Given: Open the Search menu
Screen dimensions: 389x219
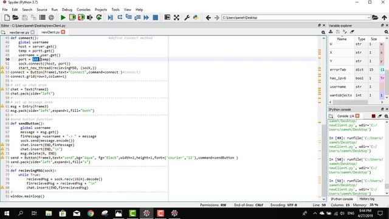Looking at the screenshot, I should pyautogui.click(x=27, y=10).
